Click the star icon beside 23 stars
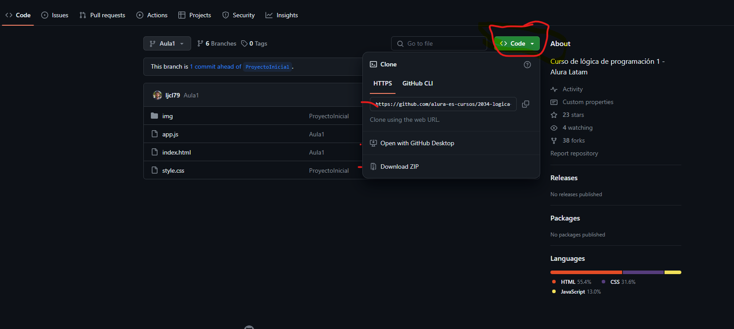The image size is (734, 329). point(554,115)
